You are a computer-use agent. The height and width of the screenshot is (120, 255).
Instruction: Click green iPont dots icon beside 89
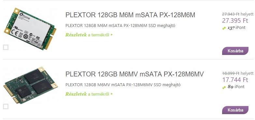point(224,87)
